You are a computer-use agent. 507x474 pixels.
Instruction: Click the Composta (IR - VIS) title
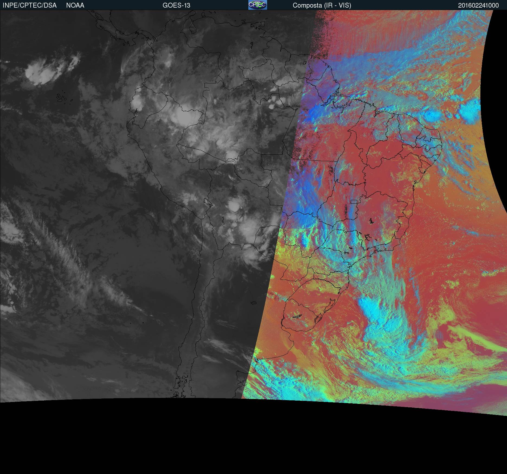[322, 5]
